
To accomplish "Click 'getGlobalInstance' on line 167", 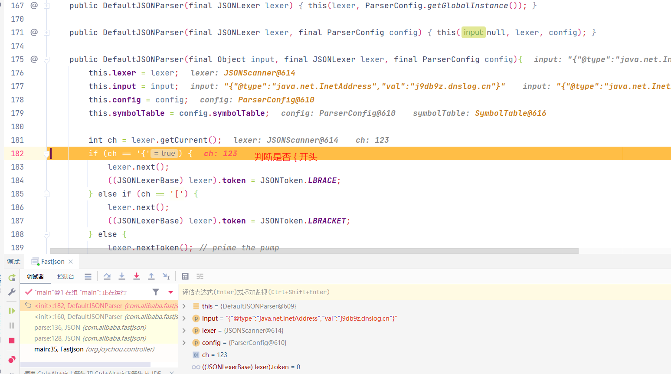I will click(468, 6).
